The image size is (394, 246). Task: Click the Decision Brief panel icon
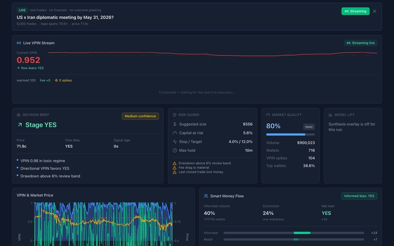pyautogui.click(x=19, y=115)
